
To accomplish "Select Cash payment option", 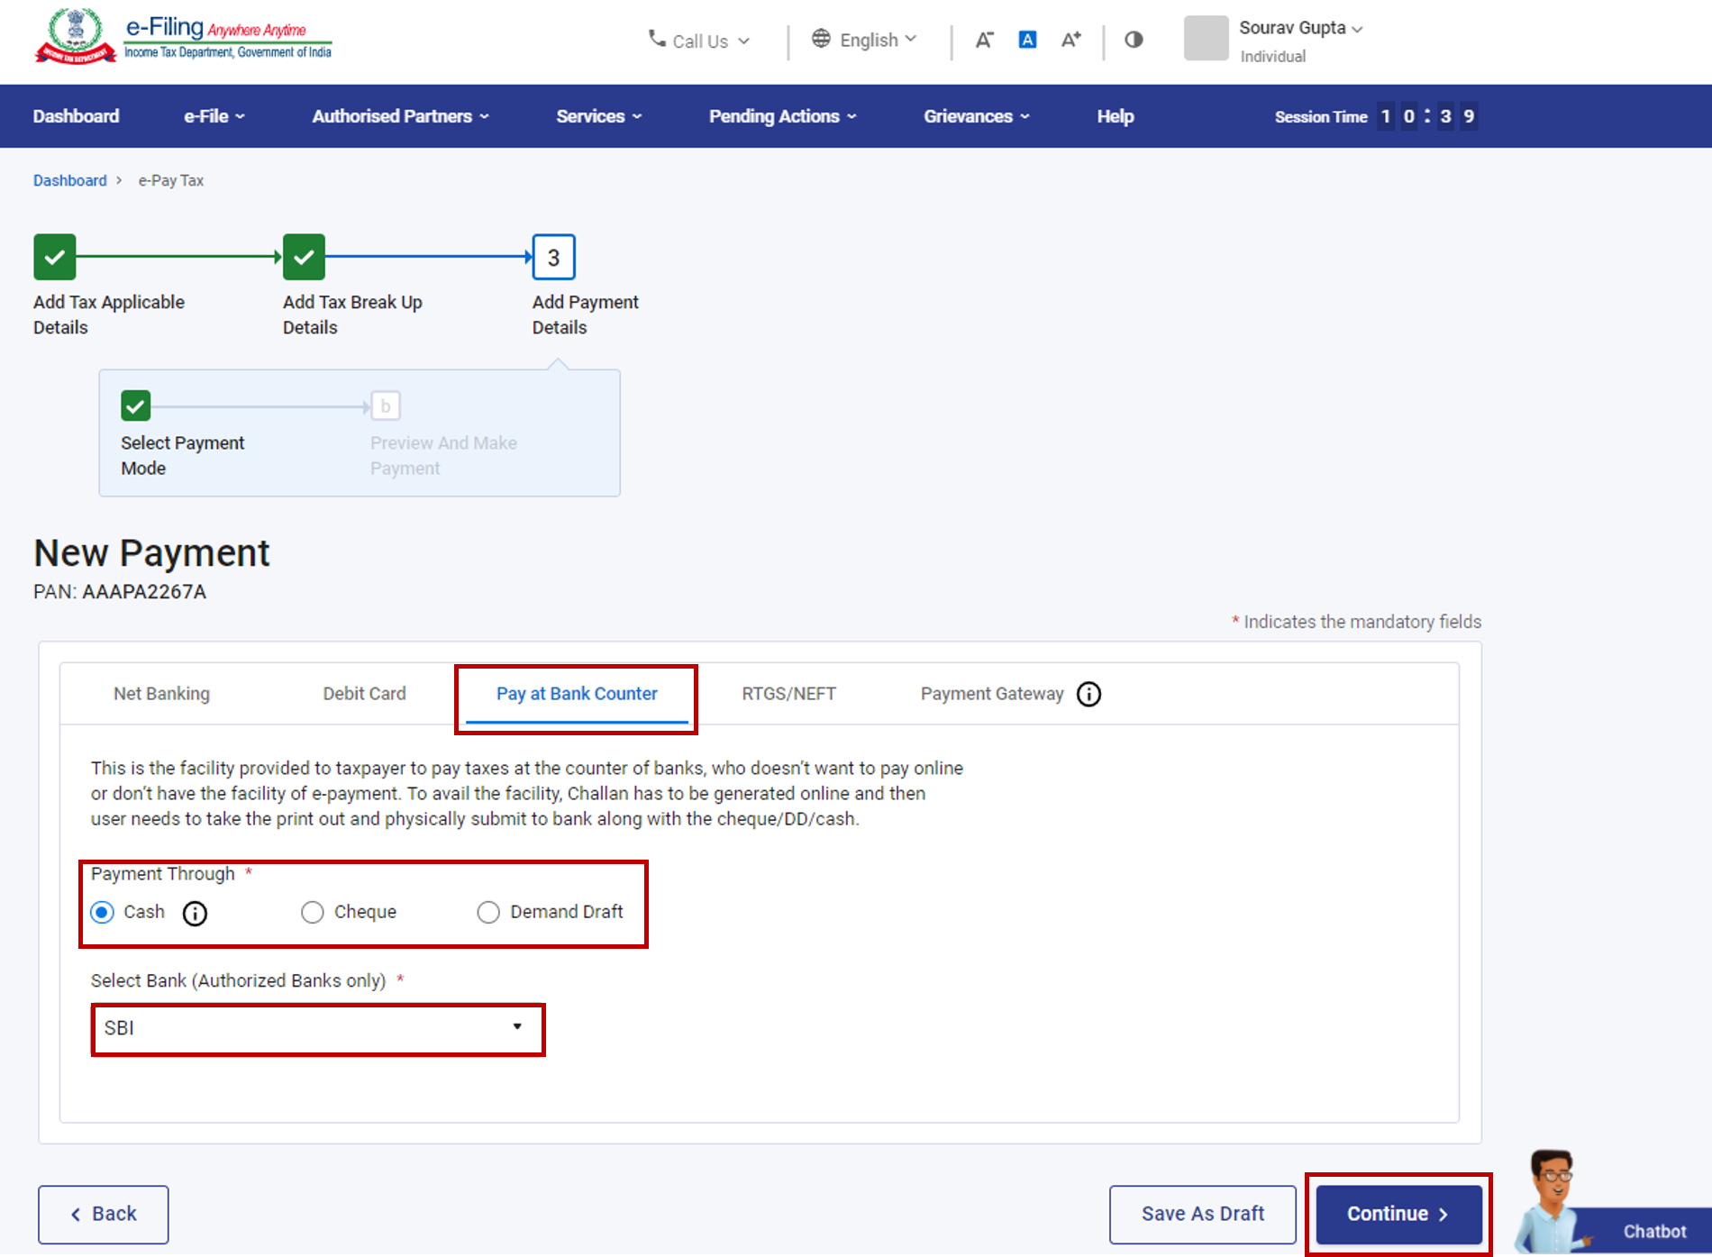I will (102, 912).
